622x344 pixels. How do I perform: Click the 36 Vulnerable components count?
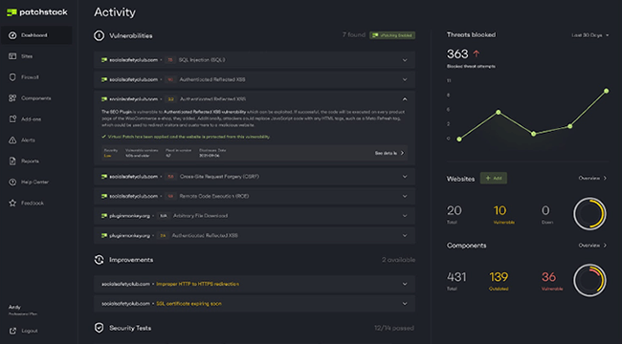(x=548, y=277)
